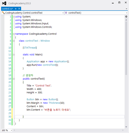Click the "Thickness" type name

[x=54, y=103]
